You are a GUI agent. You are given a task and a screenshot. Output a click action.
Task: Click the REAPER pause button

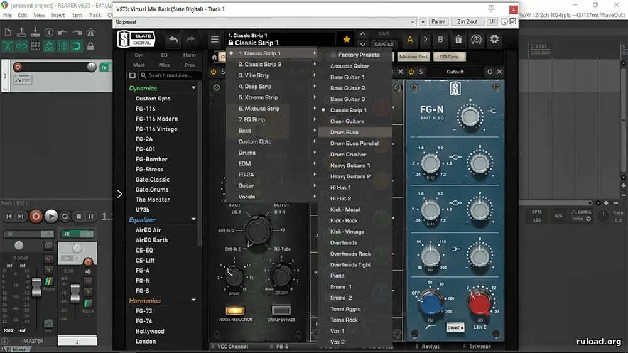point(91,216)
